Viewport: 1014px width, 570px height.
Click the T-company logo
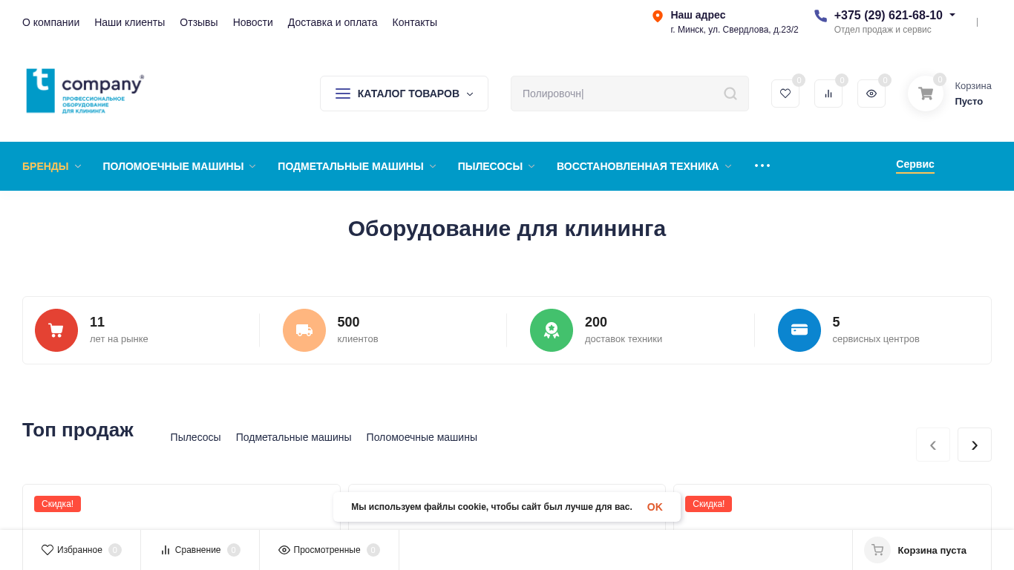(x=85, y=91)
